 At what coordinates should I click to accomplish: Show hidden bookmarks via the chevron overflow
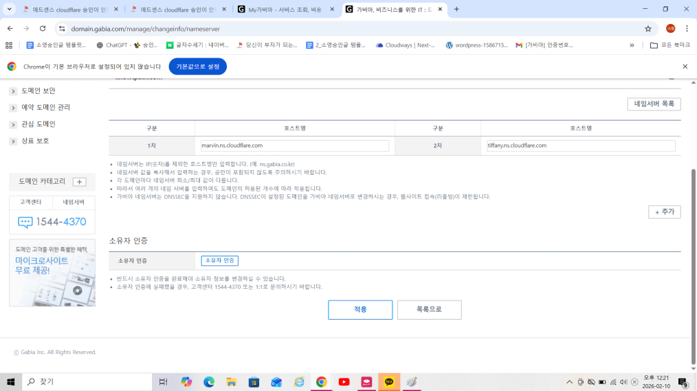[x=632, y=45]
